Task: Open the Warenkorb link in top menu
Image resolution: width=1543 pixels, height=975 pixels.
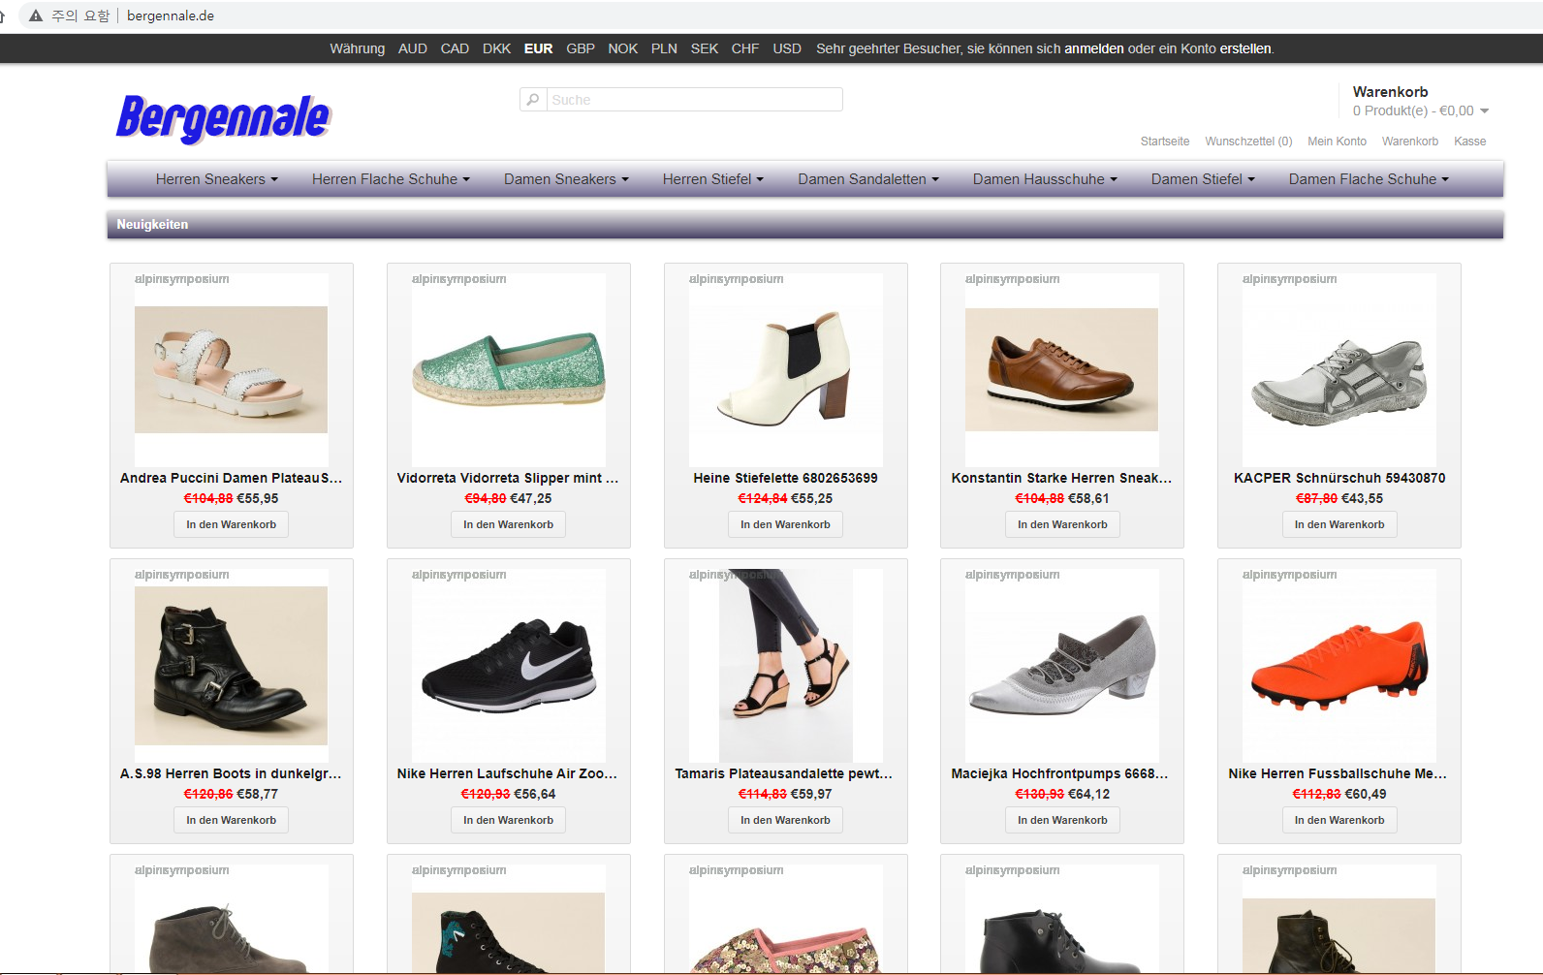Action: (x=1410, y=142)
